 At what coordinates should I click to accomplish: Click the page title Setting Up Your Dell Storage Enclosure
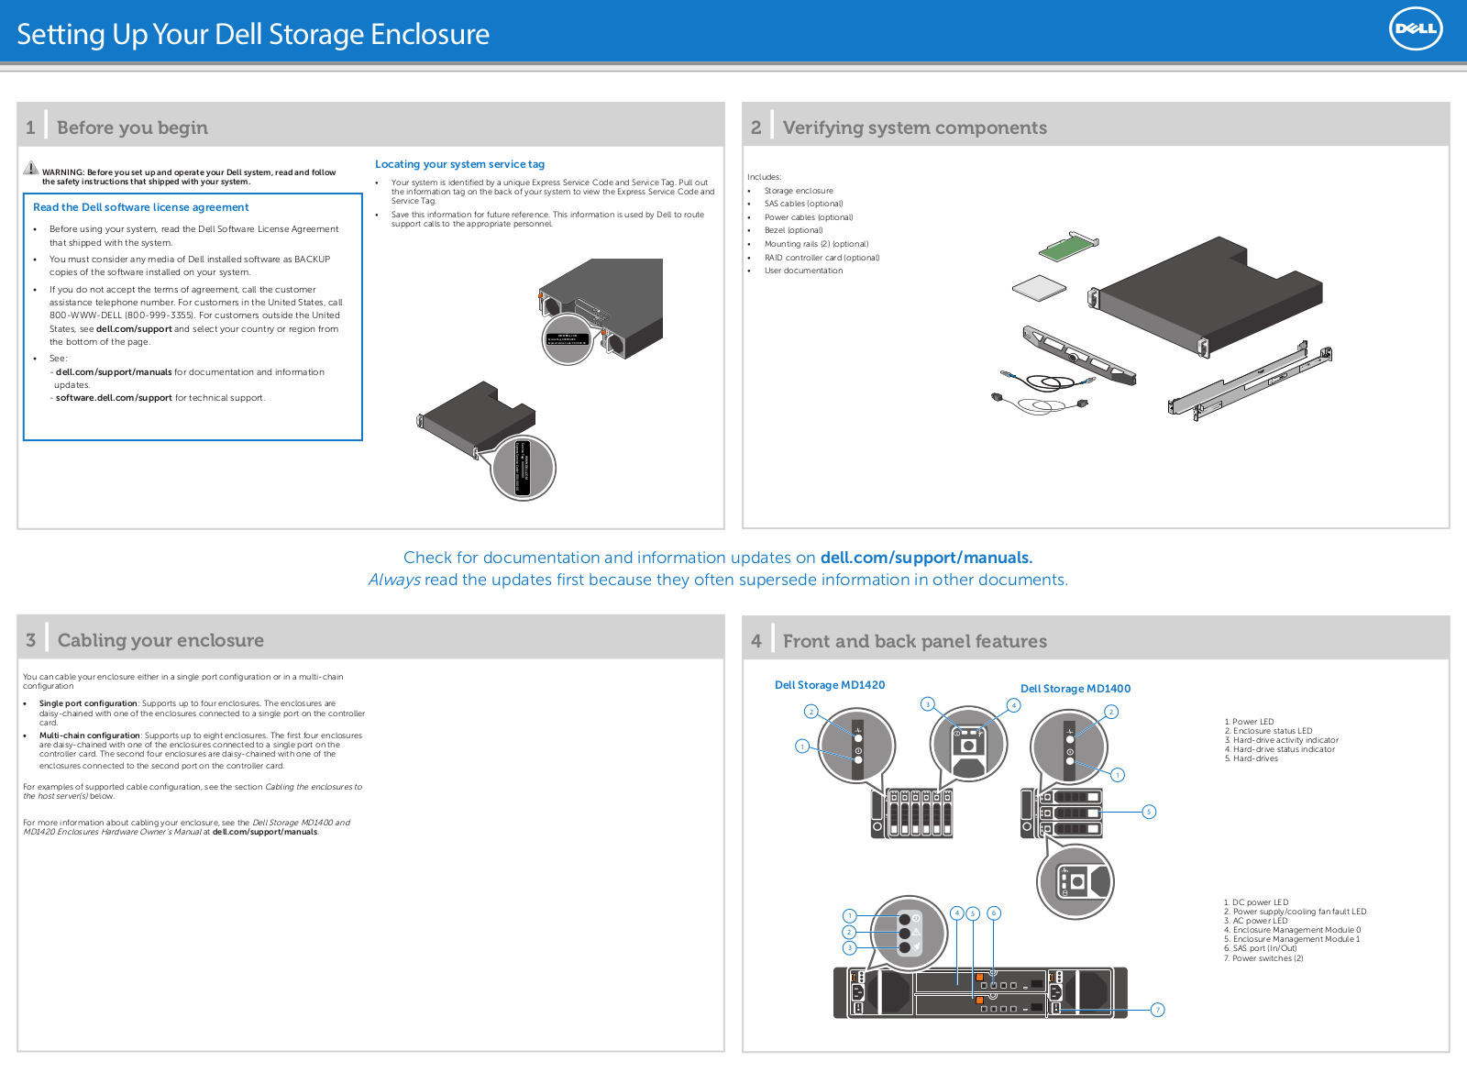(253, 34)
